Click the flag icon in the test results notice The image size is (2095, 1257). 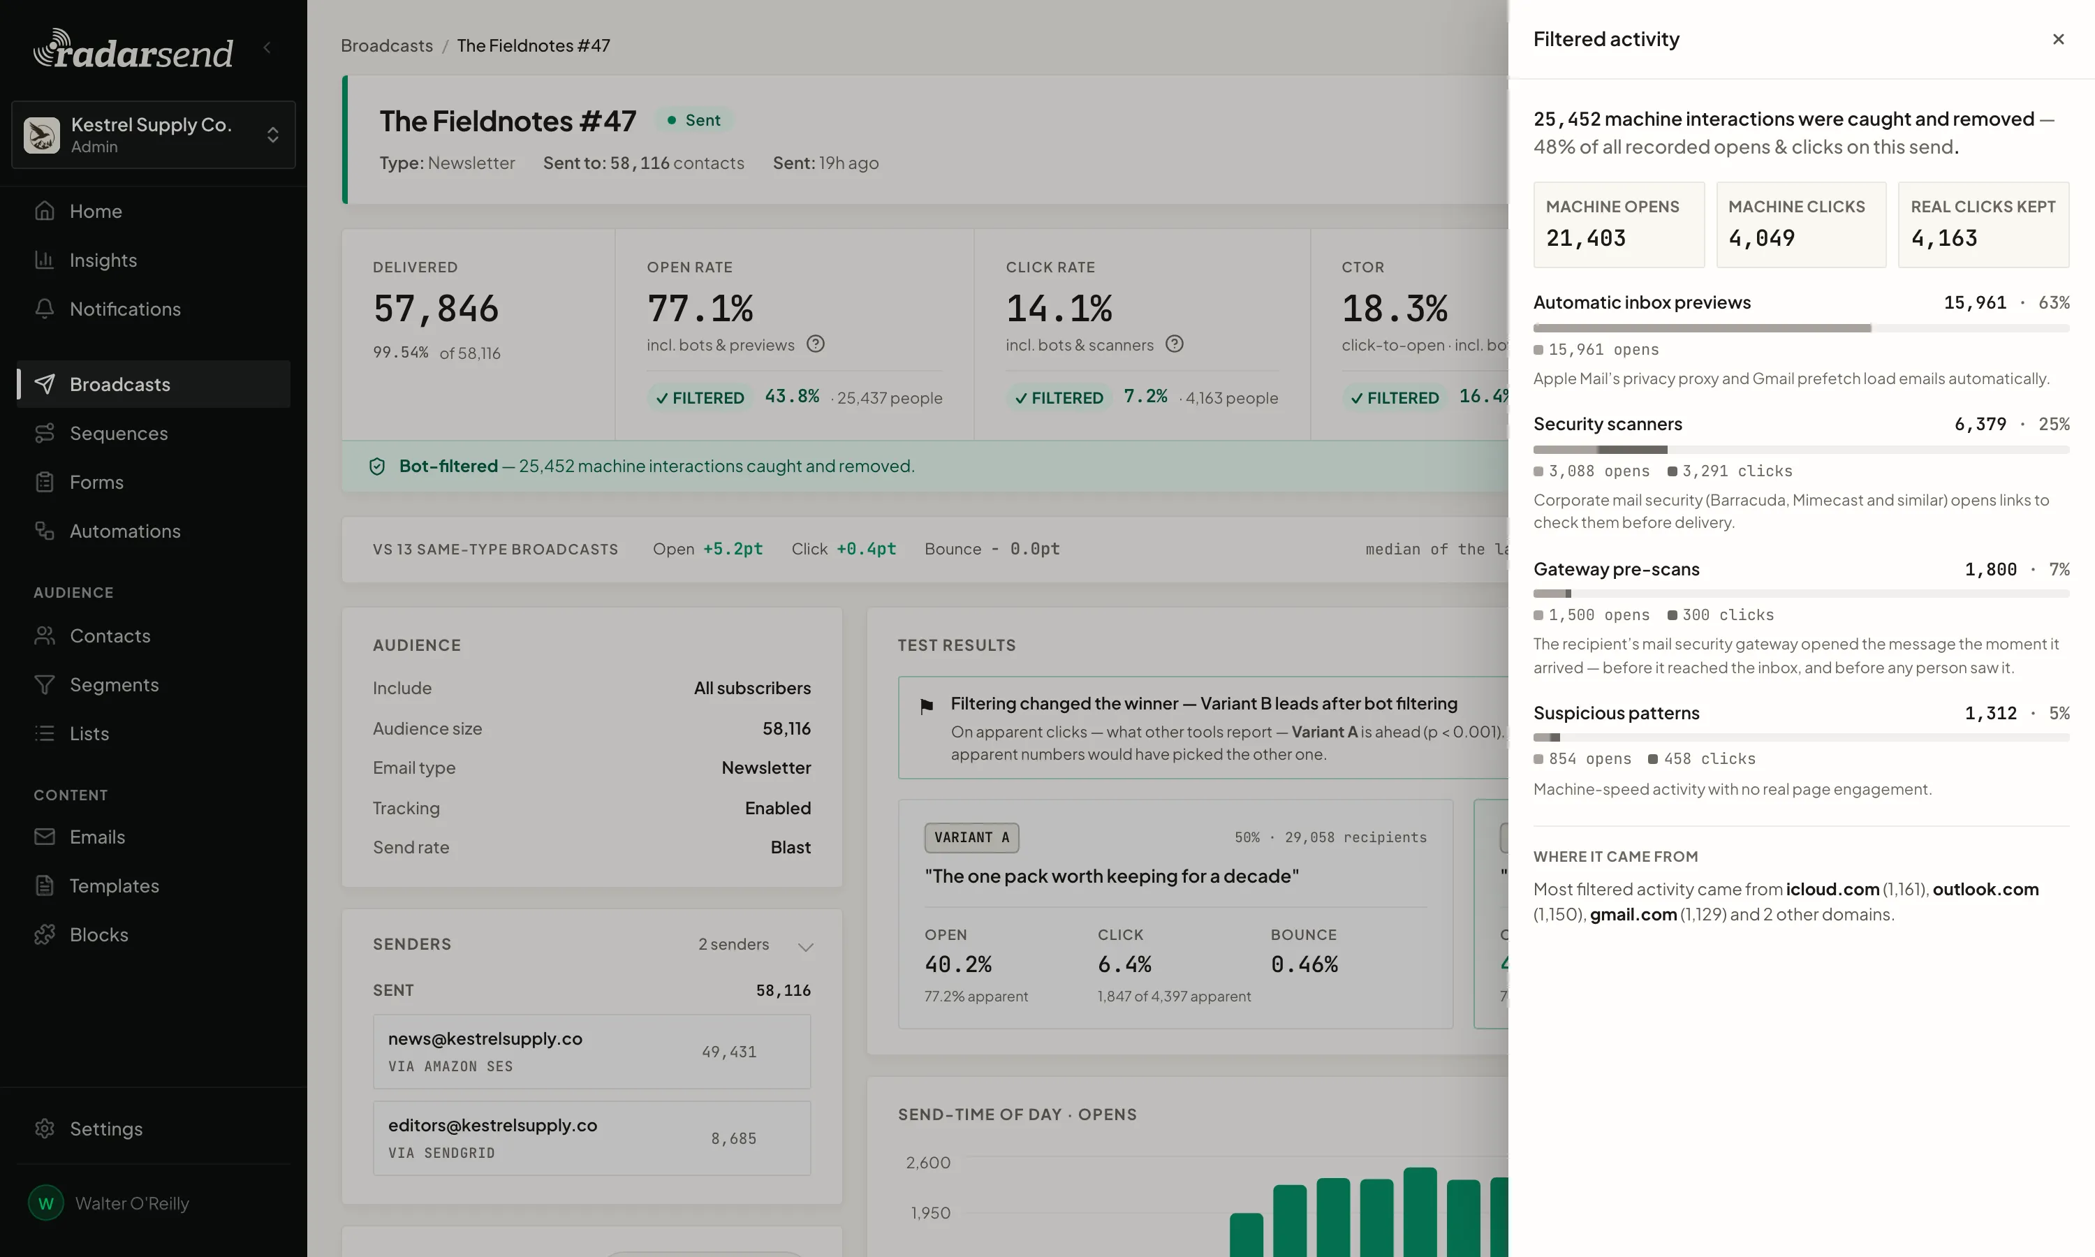927,705
